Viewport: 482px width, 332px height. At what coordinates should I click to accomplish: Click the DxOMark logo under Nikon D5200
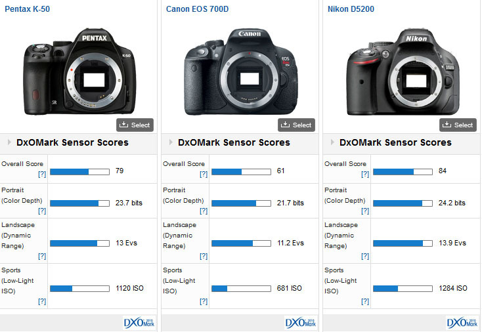coord(462,323)
